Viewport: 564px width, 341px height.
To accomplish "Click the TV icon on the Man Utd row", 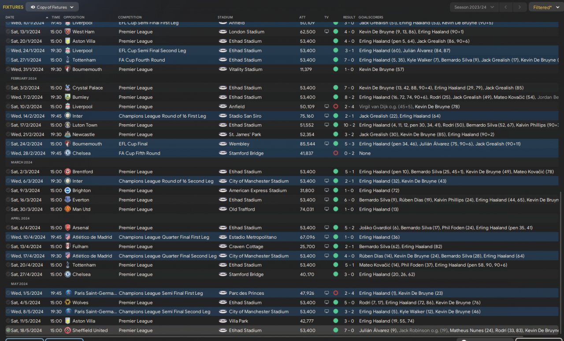I will tap(327, 209).
